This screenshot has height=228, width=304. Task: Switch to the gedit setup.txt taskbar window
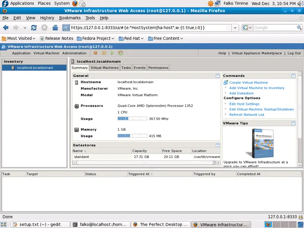click(40, 225)
